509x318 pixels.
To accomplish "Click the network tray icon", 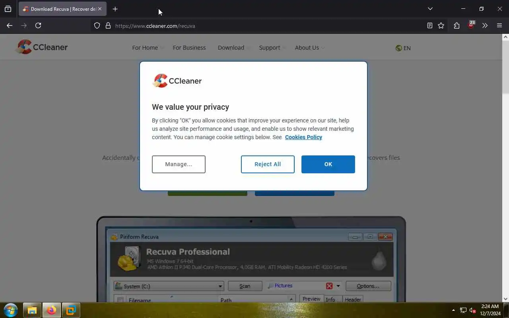I will coord(463,310).
